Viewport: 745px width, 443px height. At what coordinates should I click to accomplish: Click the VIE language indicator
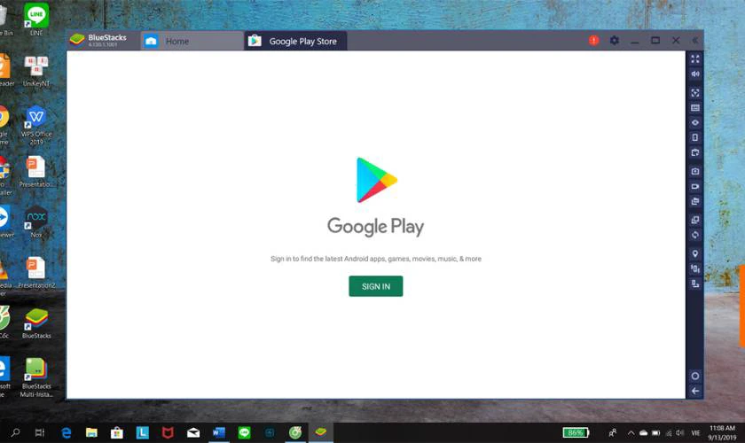pyautogui.click(x=695, y=432)
